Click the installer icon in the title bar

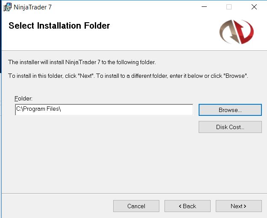click(7, 7)
